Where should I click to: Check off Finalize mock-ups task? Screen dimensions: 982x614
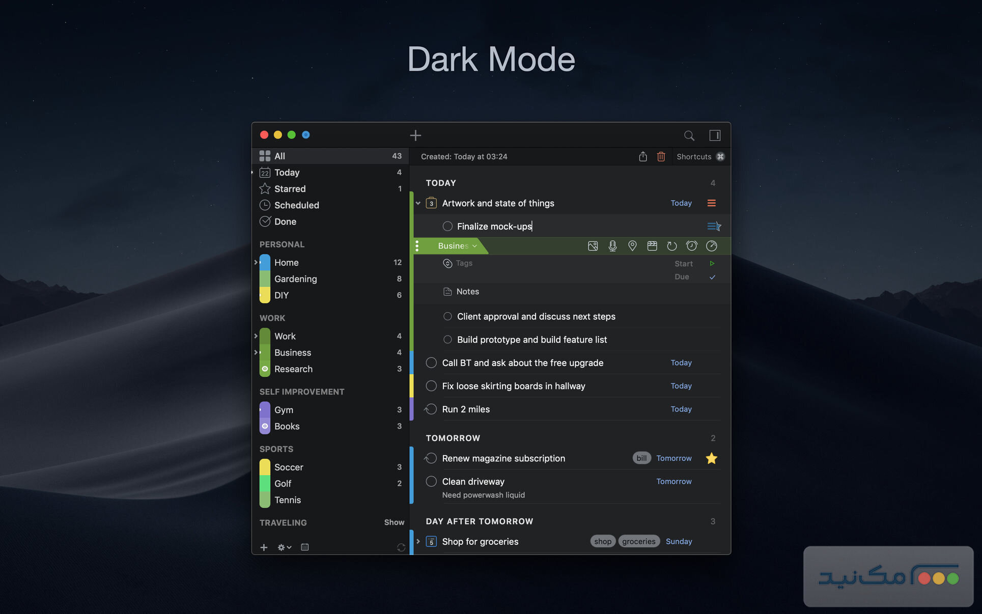click(447, 226)
